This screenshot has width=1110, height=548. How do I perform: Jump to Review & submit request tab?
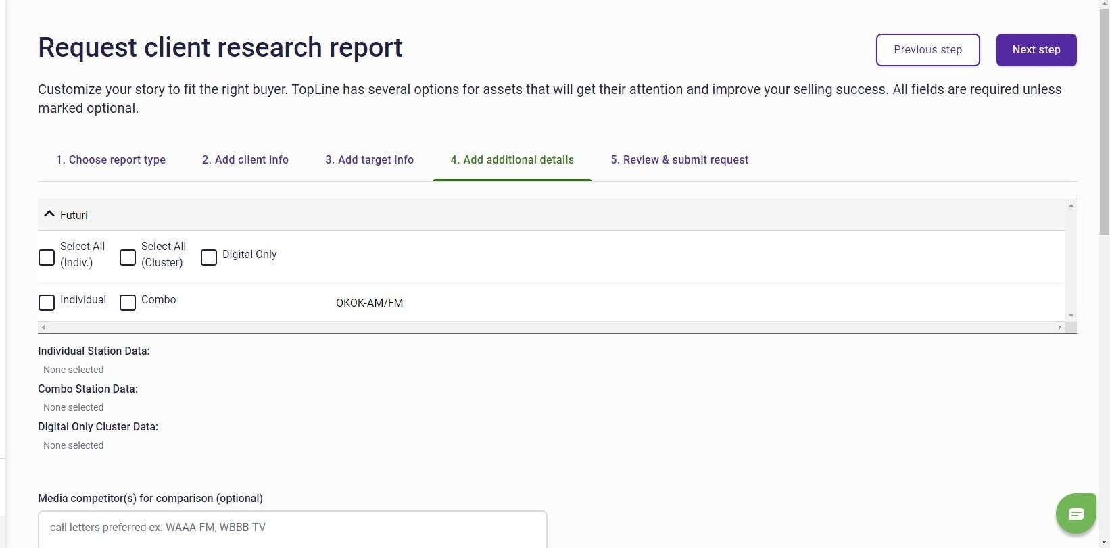click(679, 160)
